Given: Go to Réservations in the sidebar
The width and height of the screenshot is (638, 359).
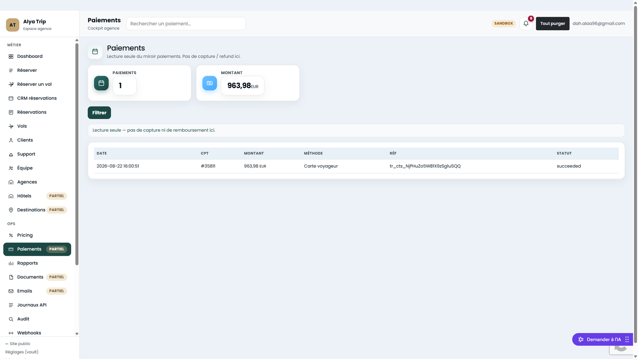Looking at the screenshot, I should [x=37, y=112].
